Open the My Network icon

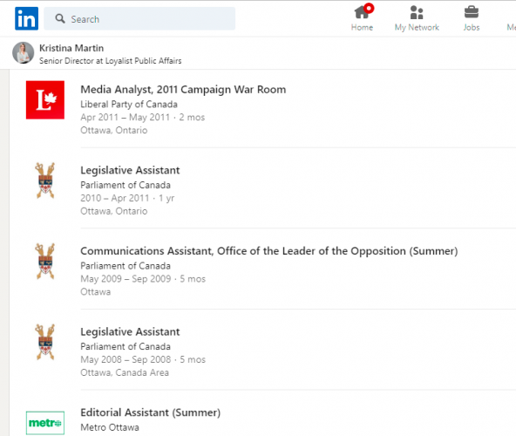pos(417,12)
